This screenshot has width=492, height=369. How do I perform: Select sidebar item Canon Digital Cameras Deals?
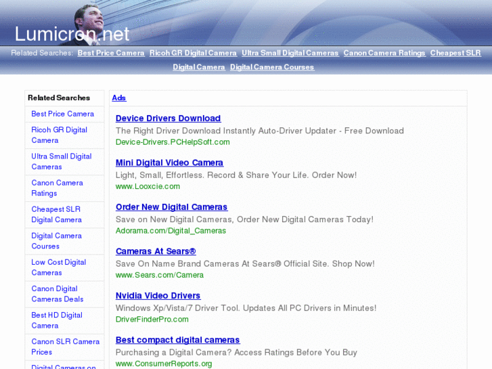pyautogui.click(x=58, y=294)
